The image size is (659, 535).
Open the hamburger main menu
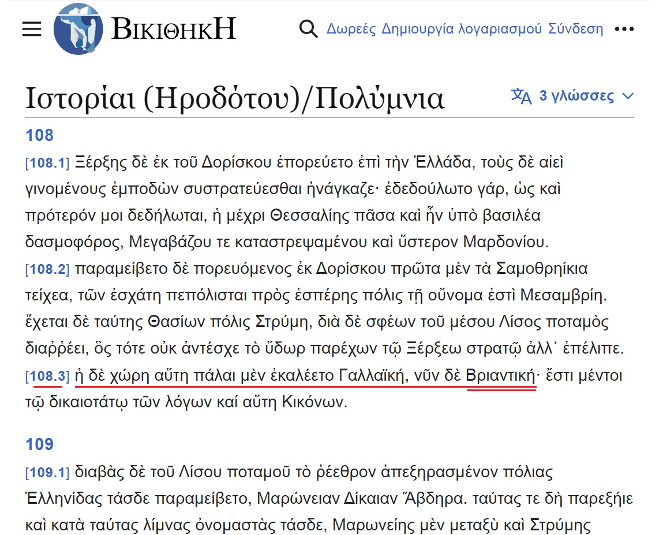pos(32,29)
